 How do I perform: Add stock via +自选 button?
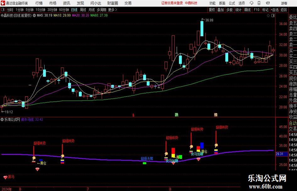[275, 10]
